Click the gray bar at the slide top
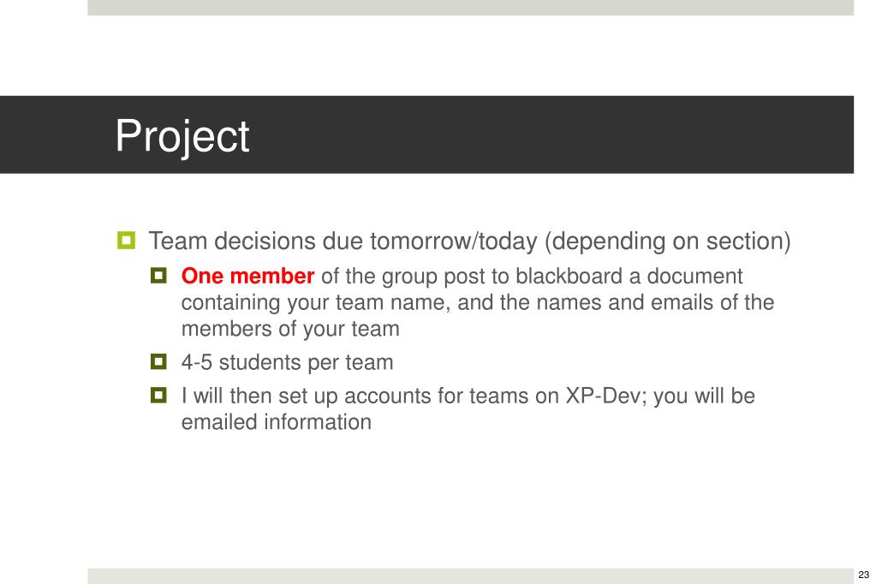876x584 pixels. (470, 7)
